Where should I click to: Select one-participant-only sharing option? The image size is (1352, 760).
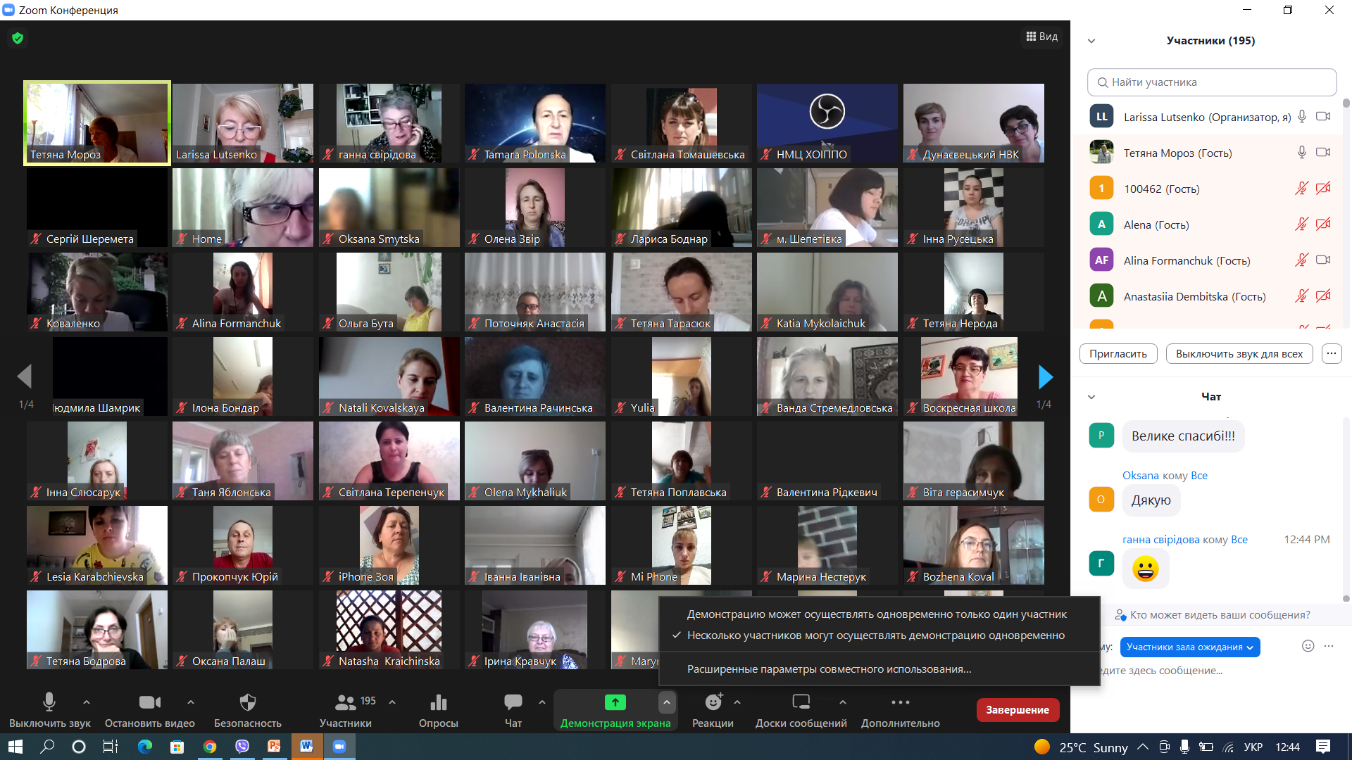(877, 614)
